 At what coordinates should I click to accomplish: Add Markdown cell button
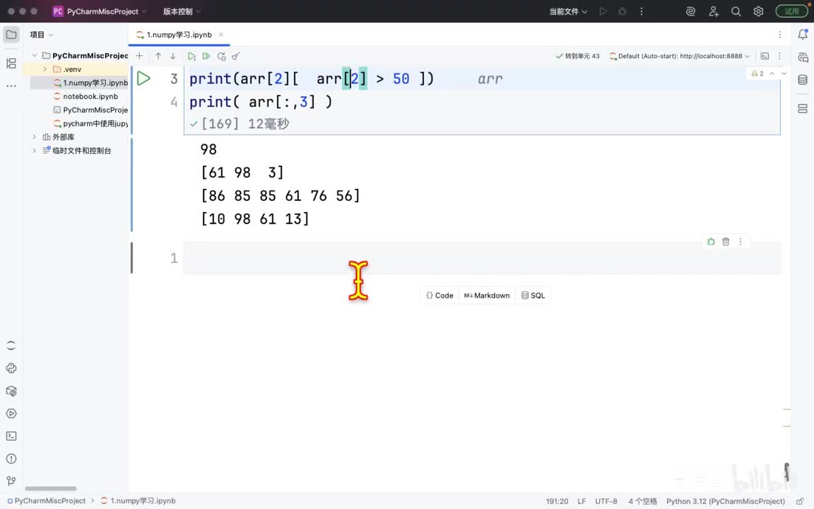[487, 296]
